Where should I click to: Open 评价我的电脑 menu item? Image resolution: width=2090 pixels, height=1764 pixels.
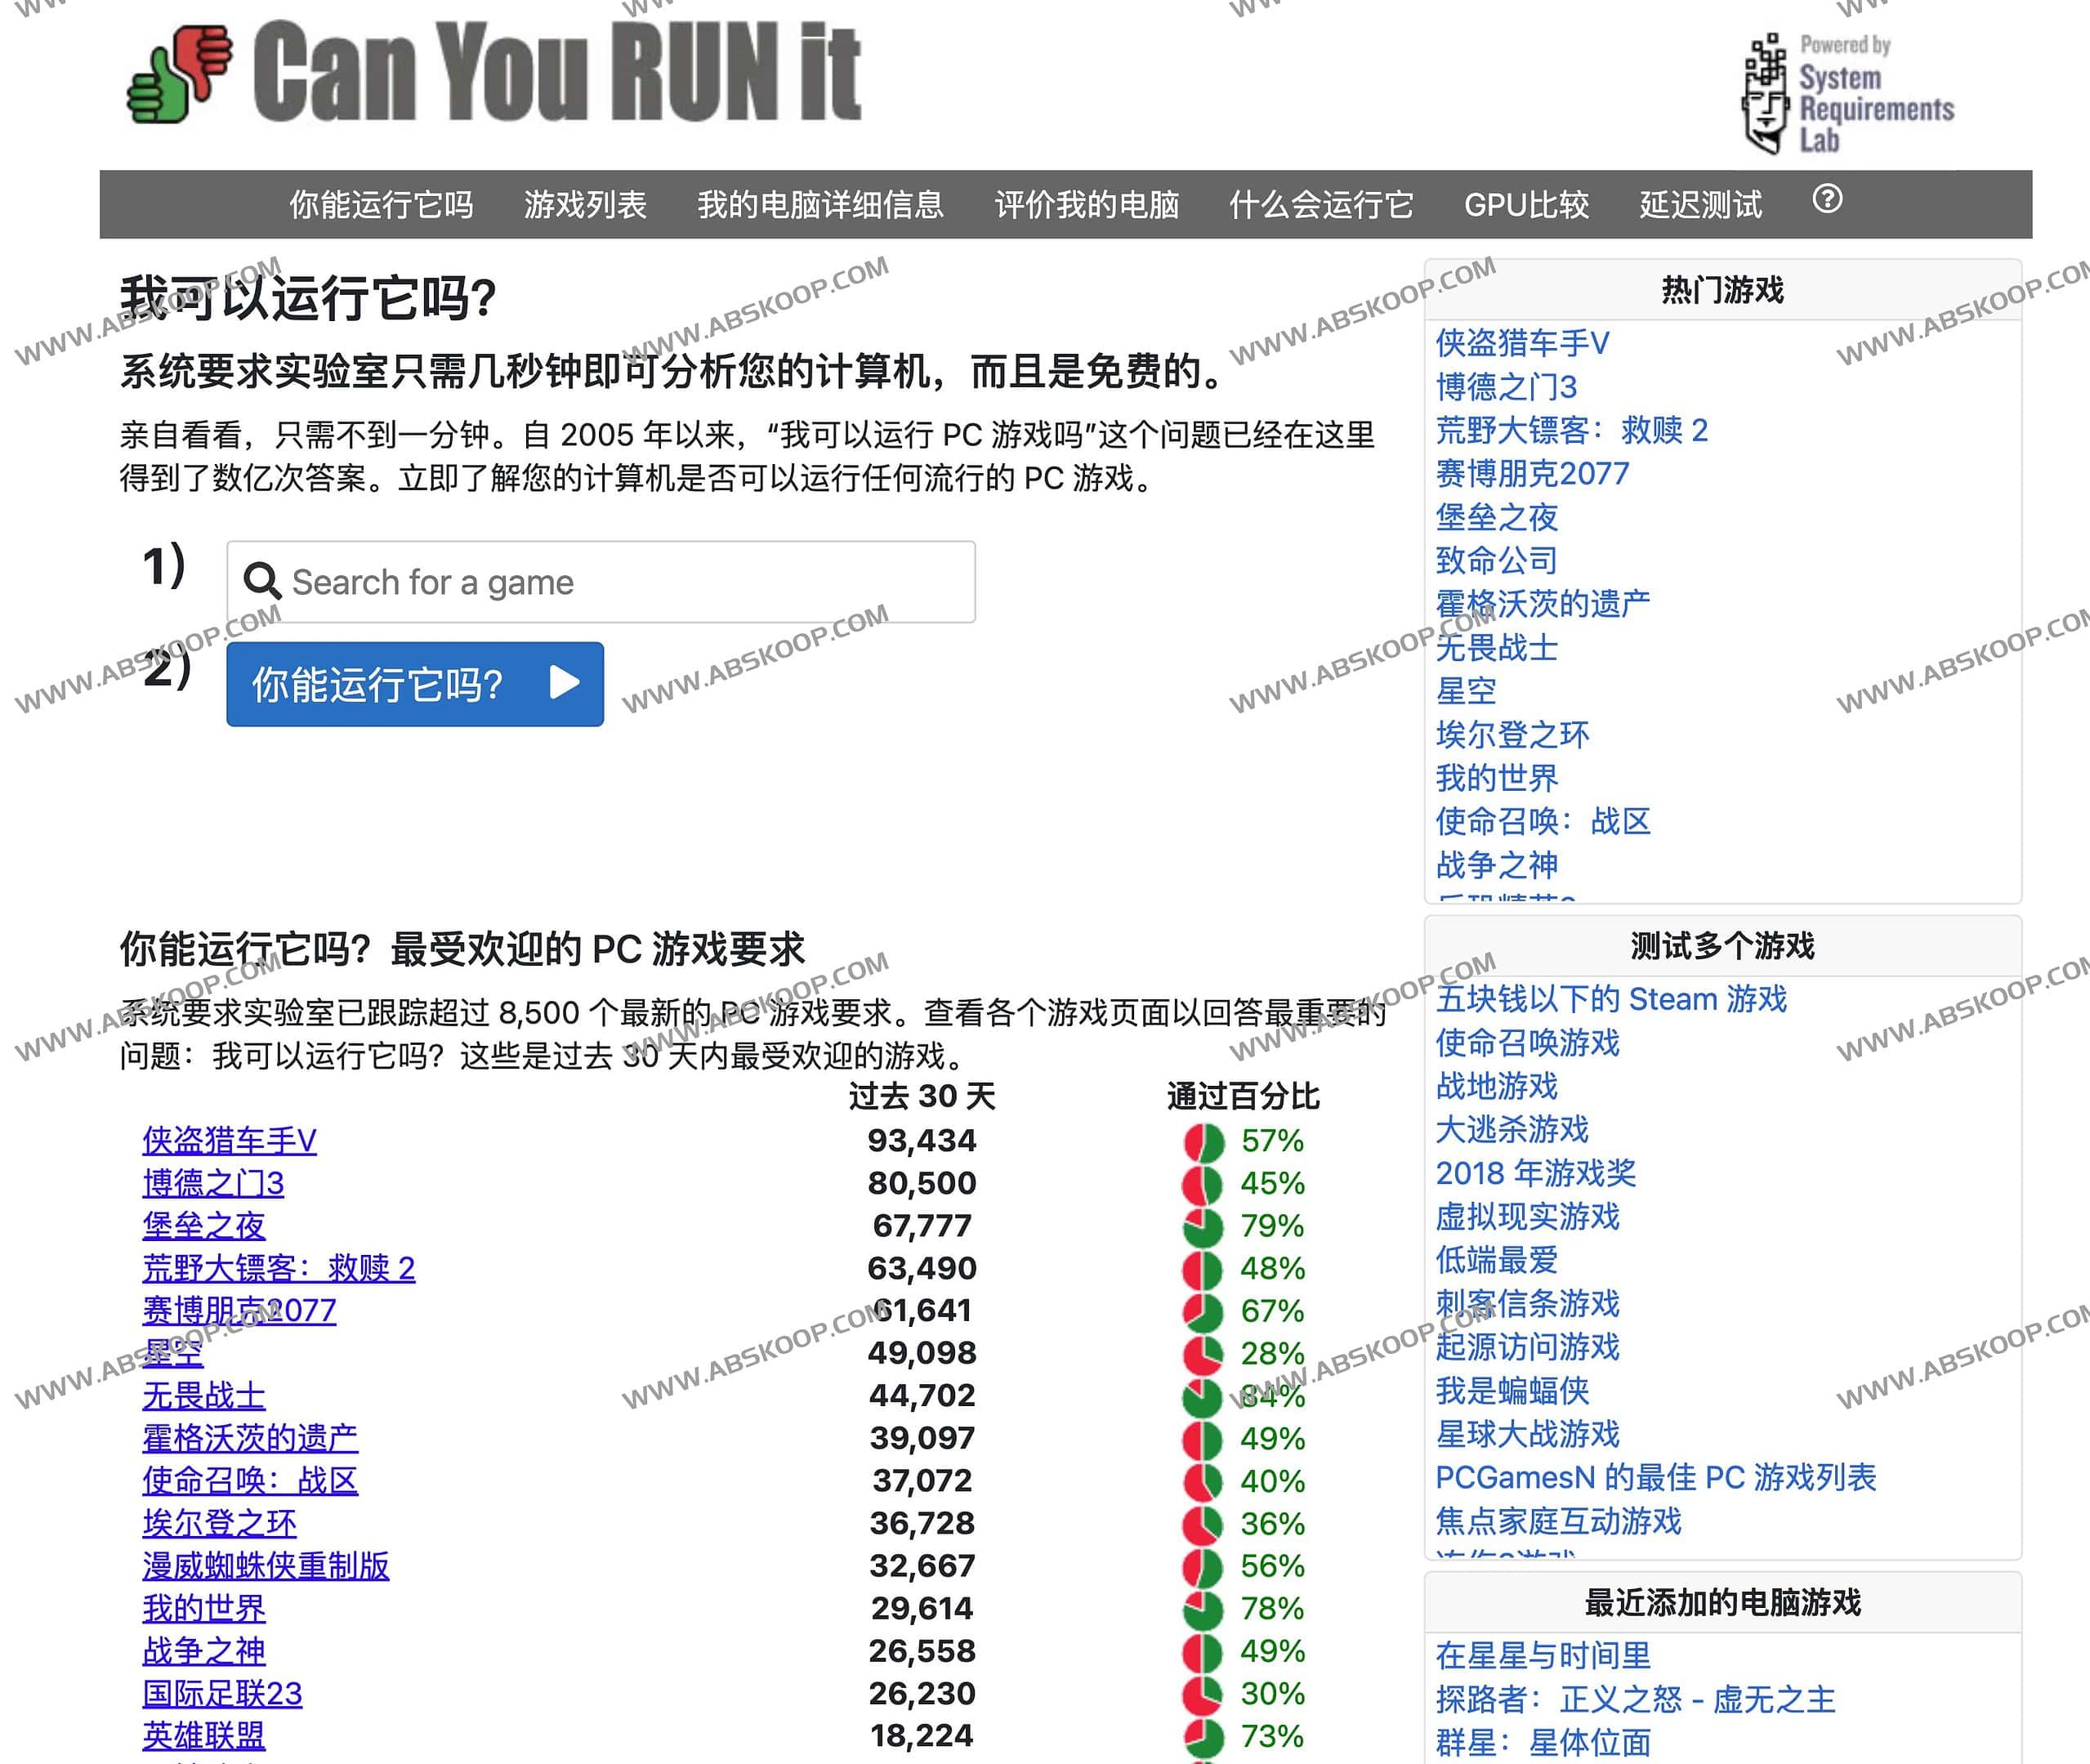tap(1087, 204)
